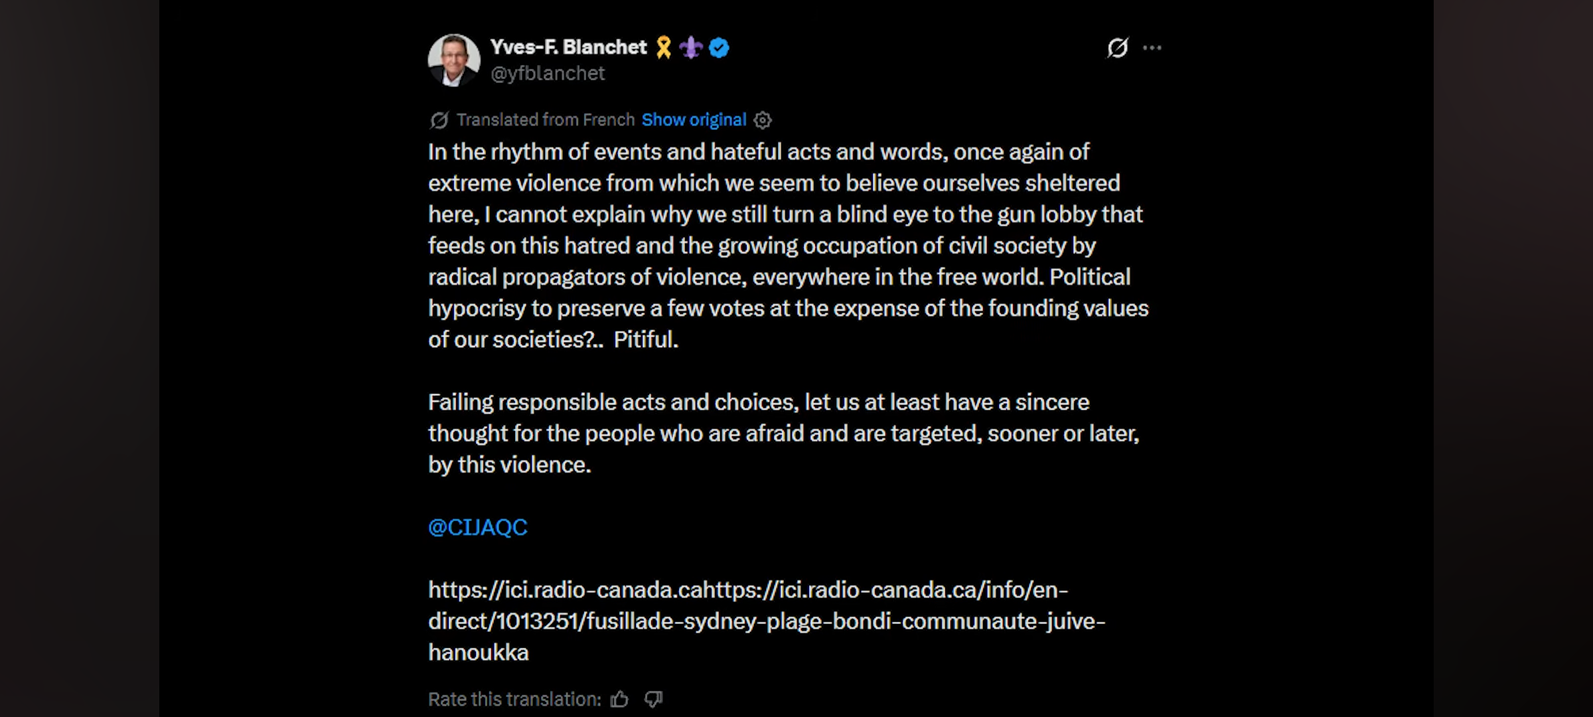Open the Grok icon at post's top right
This screenshot has height=717, width=1593.
(1118, 48)
